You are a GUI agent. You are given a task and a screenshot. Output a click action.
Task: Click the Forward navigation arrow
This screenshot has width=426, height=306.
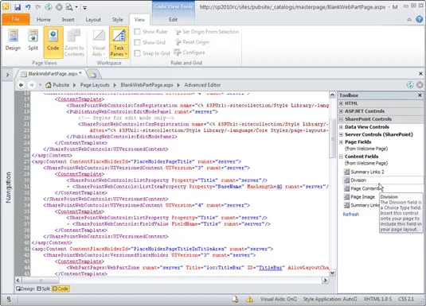pos(32,85)
